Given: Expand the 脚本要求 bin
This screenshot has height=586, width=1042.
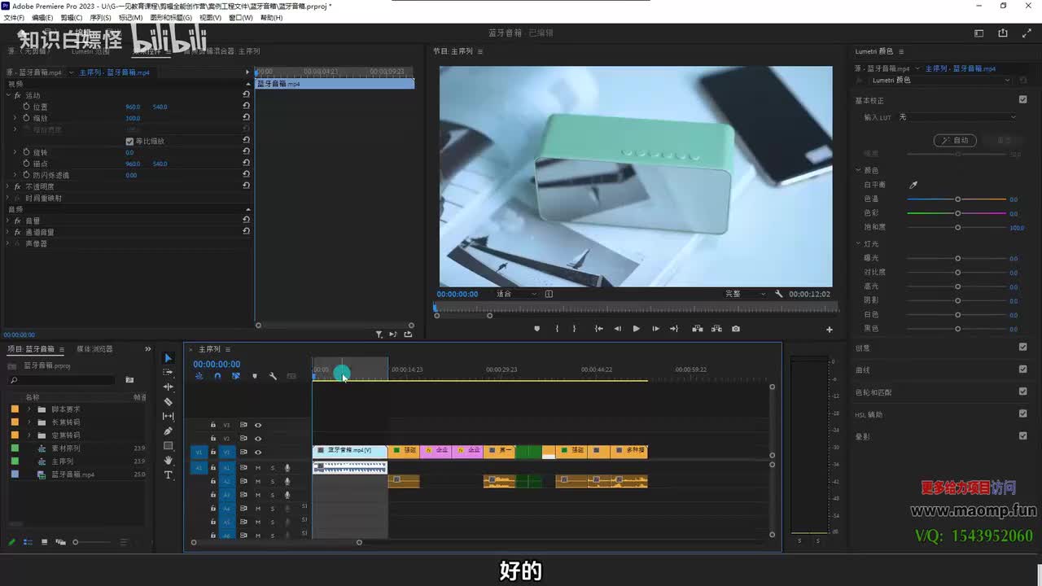Looking at the screenshot, I should coord(29,409).
